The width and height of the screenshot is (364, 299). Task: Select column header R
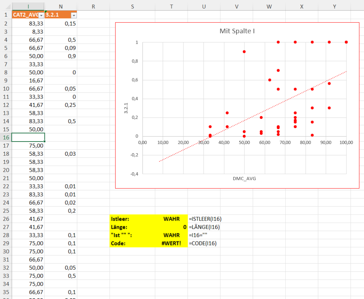click(x=93, y=6)
